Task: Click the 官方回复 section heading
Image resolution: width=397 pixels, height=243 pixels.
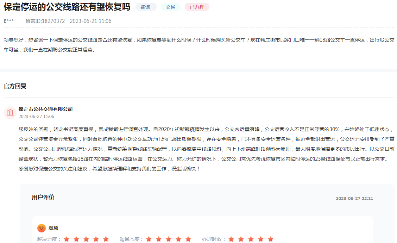Action: (15, 86)
